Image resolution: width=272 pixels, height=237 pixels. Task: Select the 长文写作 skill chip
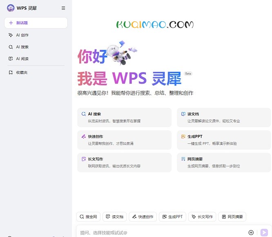[202, 217]
